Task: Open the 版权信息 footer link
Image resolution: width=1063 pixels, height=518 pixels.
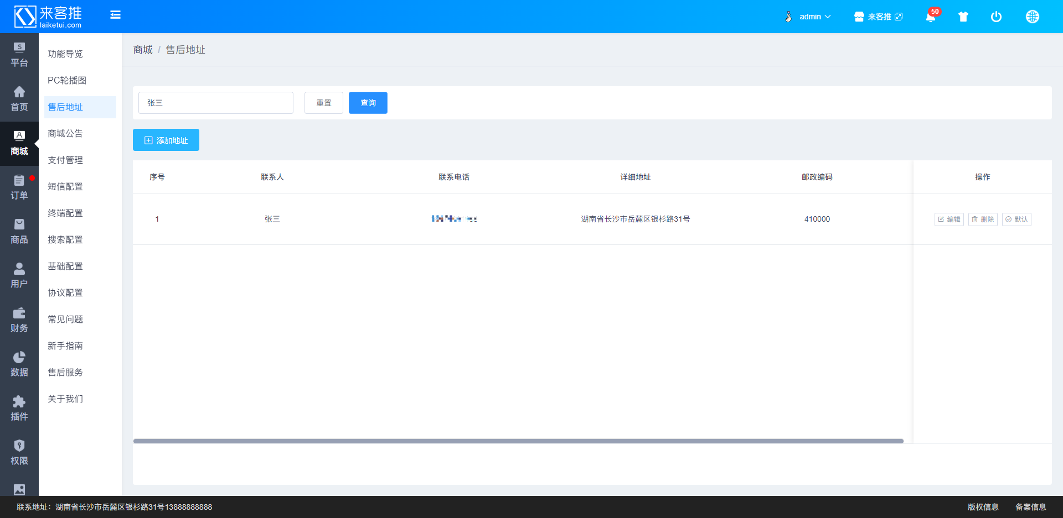Action: pyautogui.click(x=983, y=507)
